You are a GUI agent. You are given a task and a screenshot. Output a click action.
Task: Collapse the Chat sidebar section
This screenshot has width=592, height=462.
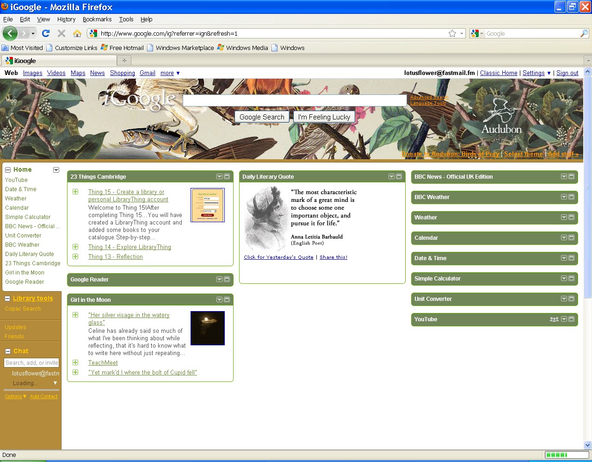[x=7, y=351]
